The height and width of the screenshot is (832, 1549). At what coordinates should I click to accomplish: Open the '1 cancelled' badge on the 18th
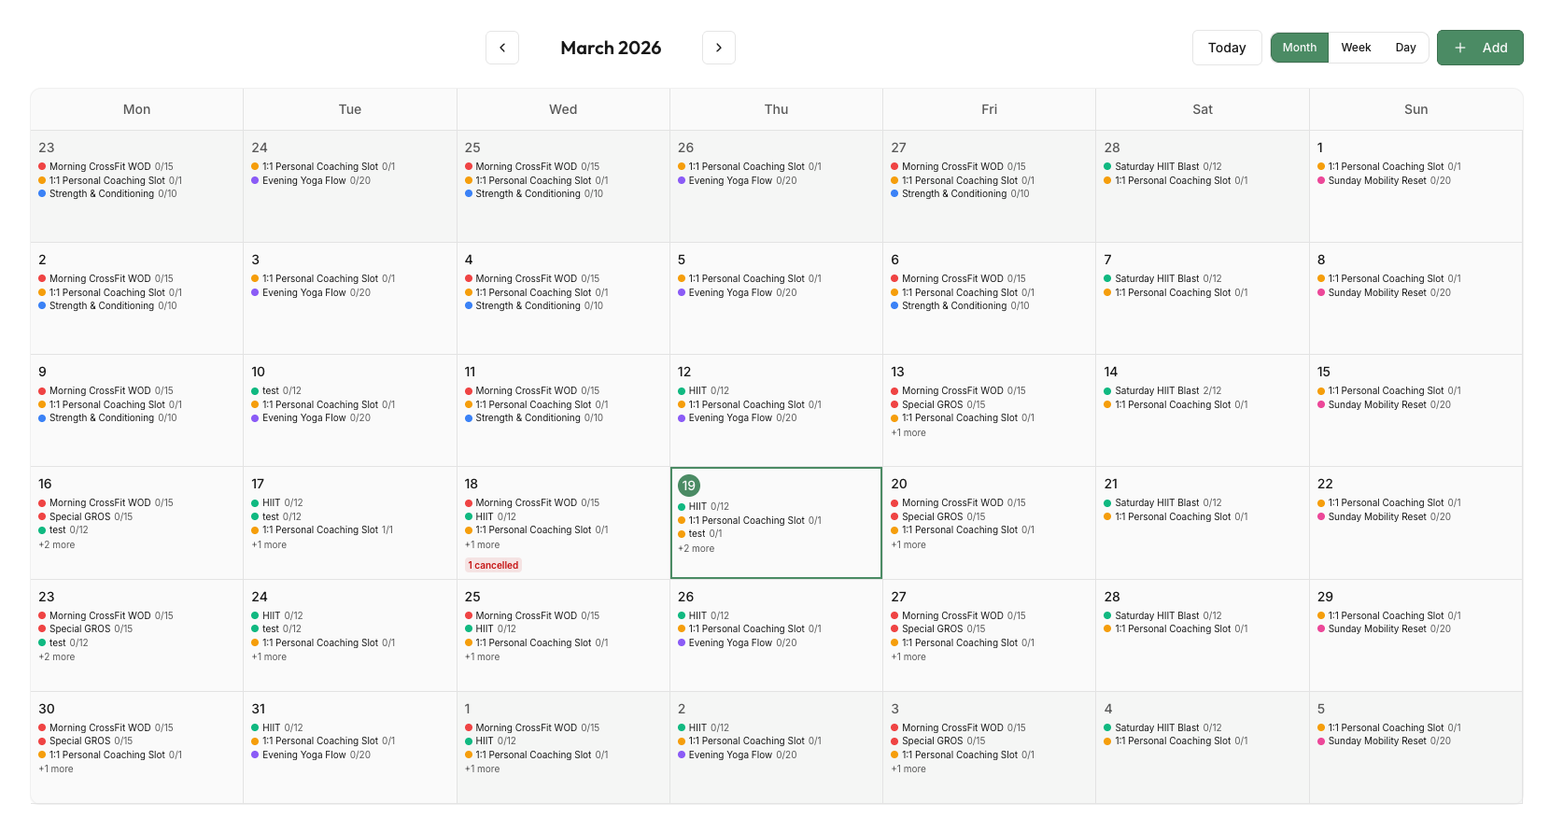[x=493, y=565]
